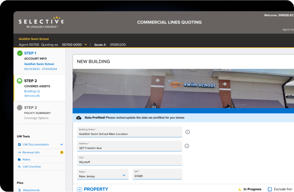Viewport: 294px width, 192px height.
Task: Open the Buildings (1) link
Action: pyautogui.click(x=32, y=91)
